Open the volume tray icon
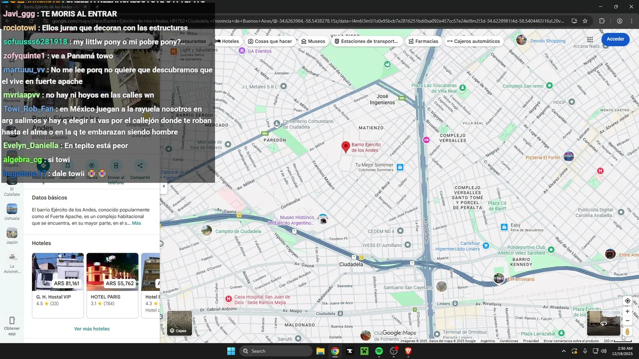 pos(604,351)
